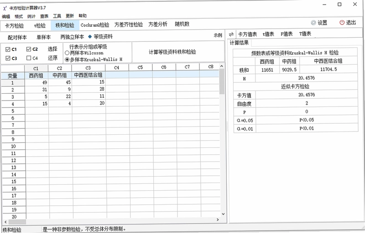Click the vertical scrollbar thumb of data table
This screenshot has height=233, width=365.
[222, 81]
